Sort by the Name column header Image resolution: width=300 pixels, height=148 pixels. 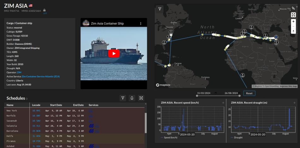[x=10, y=105]
